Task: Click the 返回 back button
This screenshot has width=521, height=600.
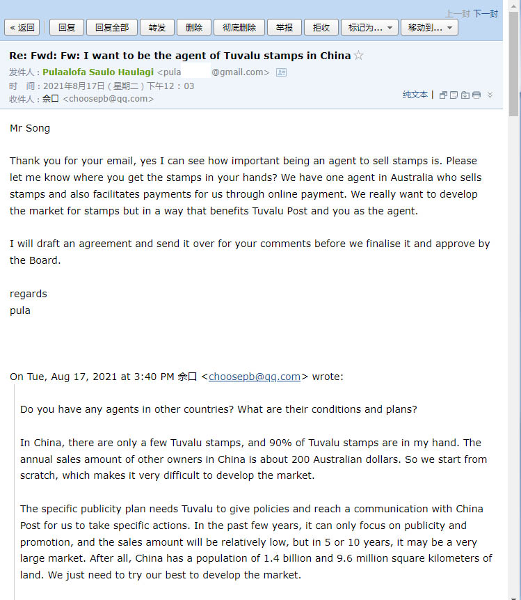Action: point(22,28)
